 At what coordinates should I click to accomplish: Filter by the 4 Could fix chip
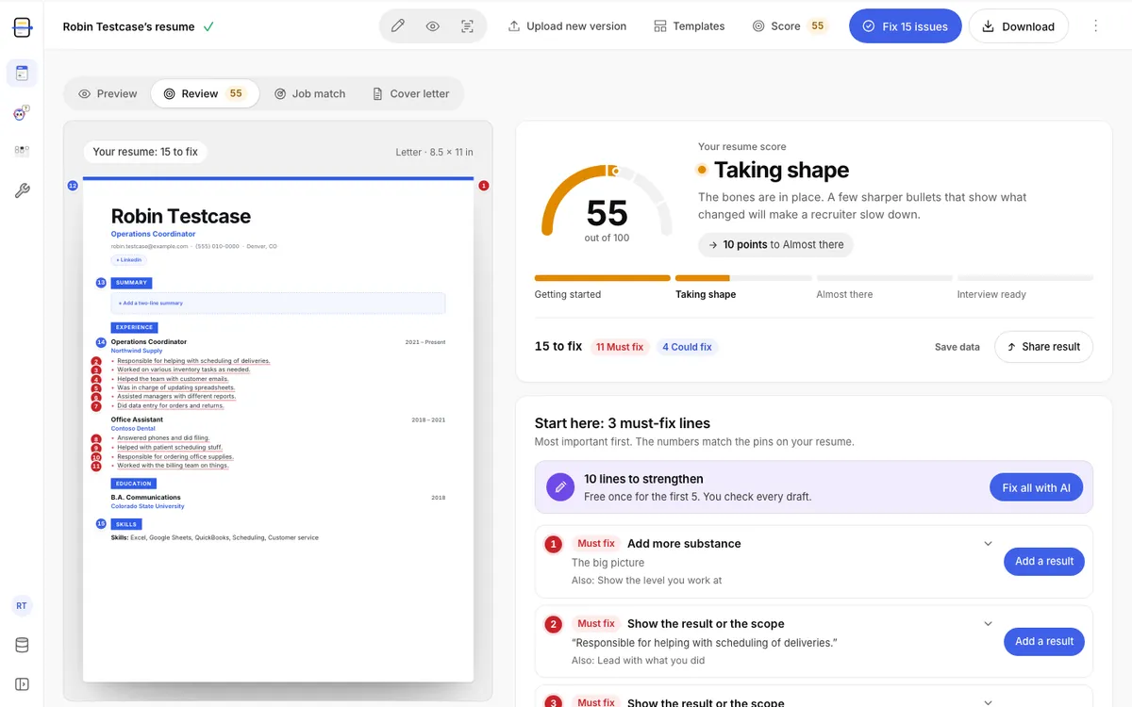tap(687, 347)
